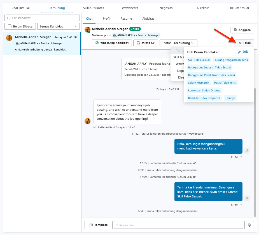Click the J sender badge at 11:42 message
Viewport: 259px width, 235px height.
point(247,151)
